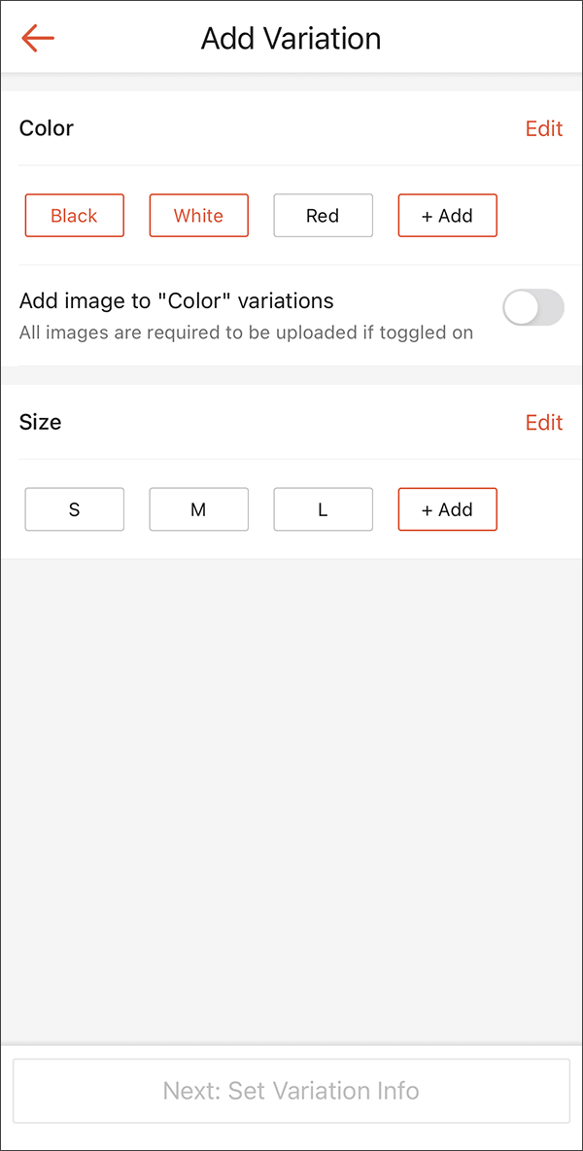Edit the Size variation options

coord(543,422)
